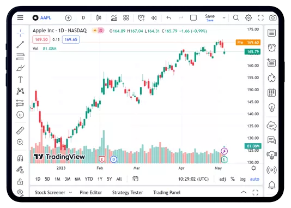Viewport: 291px width, 208px height.
Task: Open timezone menu at 10:29:02 (UTC)
Action: click(x=193, y=179)
